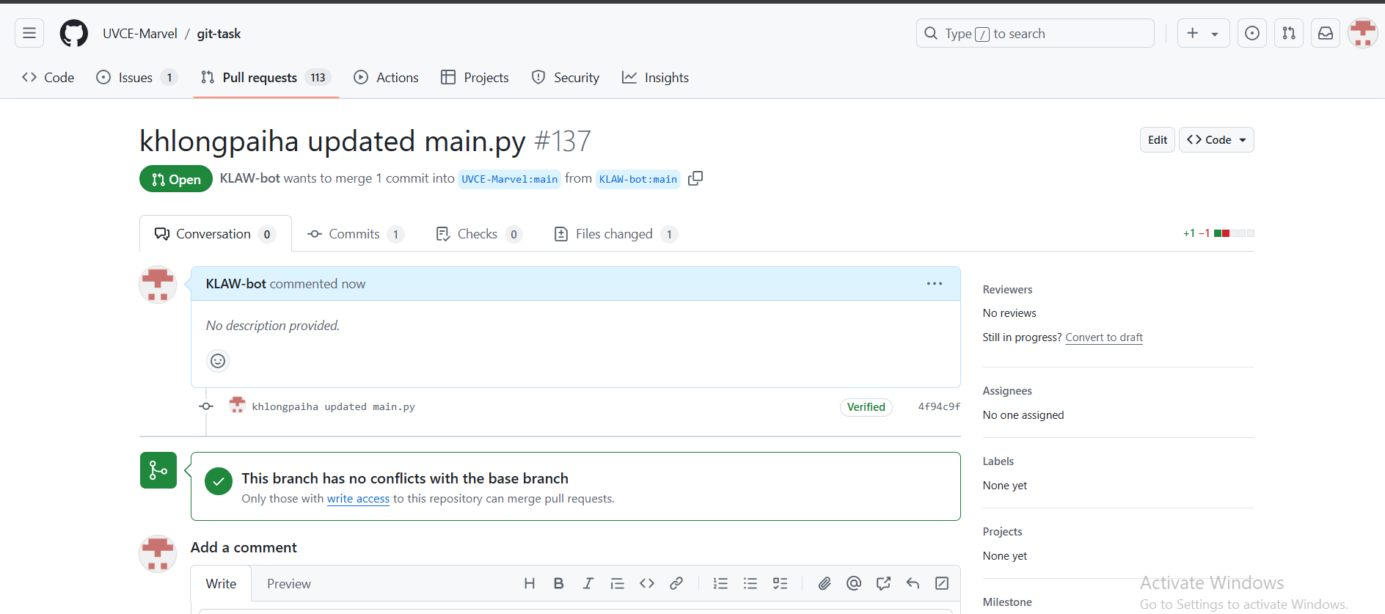
Task: Mention a user with the @ icon
Action: [x=854, y=583]
